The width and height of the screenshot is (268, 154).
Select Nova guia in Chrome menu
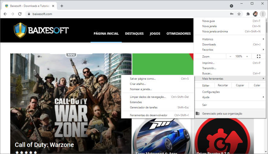coord(230,21)
